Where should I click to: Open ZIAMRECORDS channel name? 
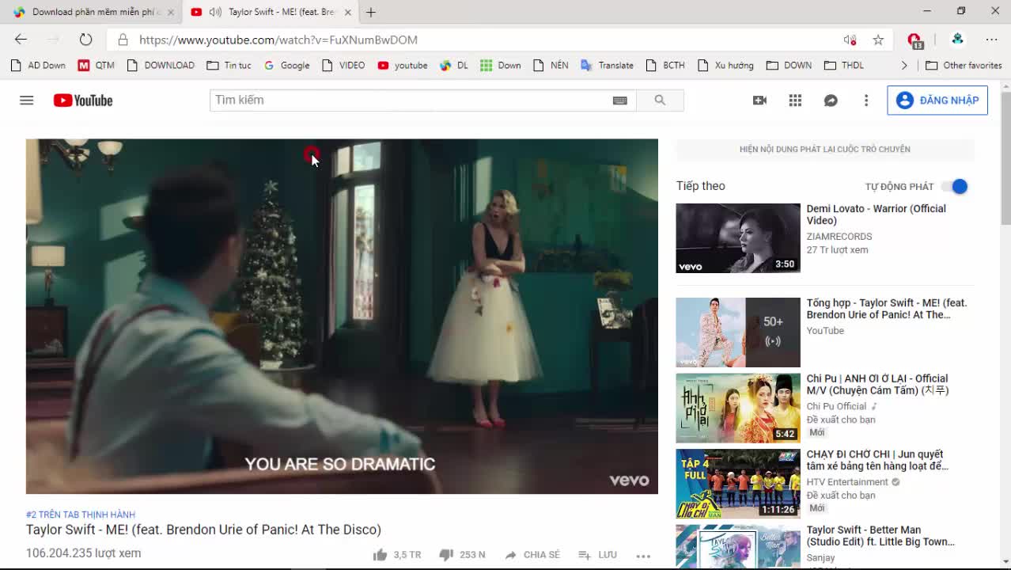pyautogui.click(x=839, y=237)
